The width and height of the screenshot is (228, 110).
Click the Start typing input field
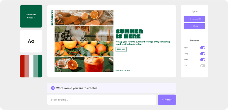(x=102, y=100)
